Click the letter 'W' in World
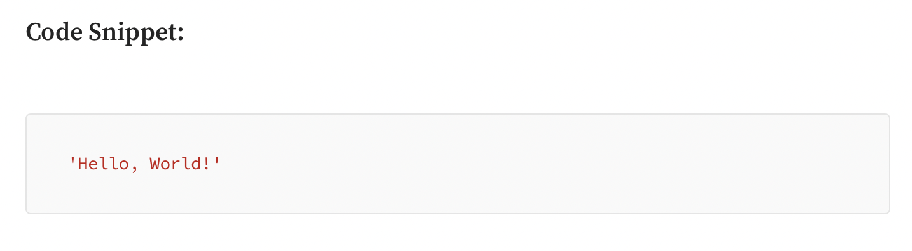This screenshot has height=251, width=912. (156, 164)
